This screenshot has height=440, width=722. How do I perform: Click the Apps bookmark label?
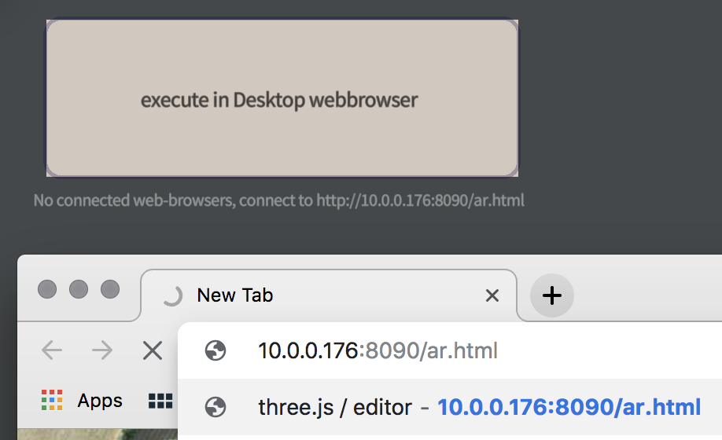tap(100, 401)
